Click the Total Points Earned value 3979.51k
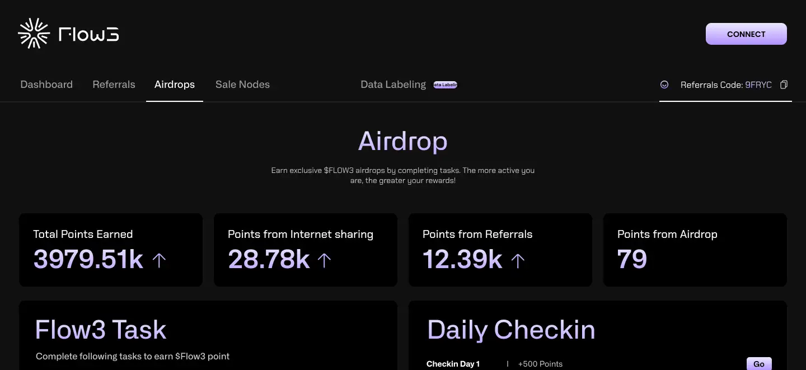The image size is (806, 370). point(88,259)
